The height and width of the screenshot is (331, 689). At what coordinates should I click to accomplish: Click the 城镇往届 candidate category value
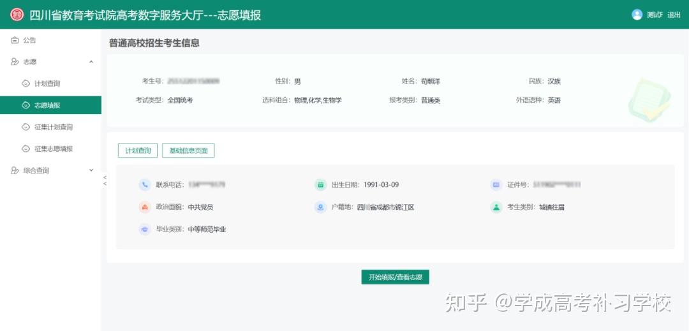[x=551, y=207]
